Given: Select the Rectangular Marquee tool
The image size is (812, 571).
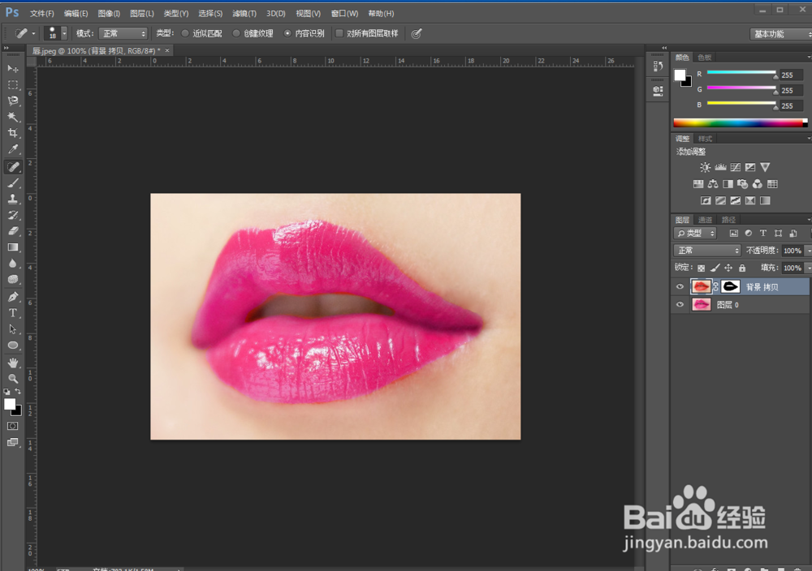Looking at the screenshot, I should [13, 85].
